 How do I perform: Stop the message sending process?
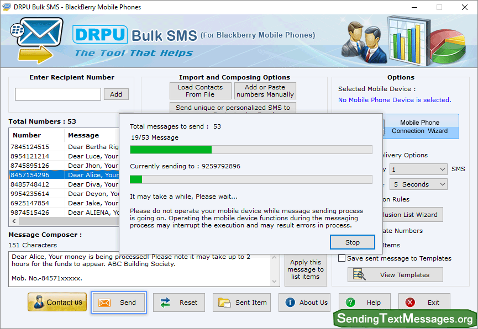(353, 242)
